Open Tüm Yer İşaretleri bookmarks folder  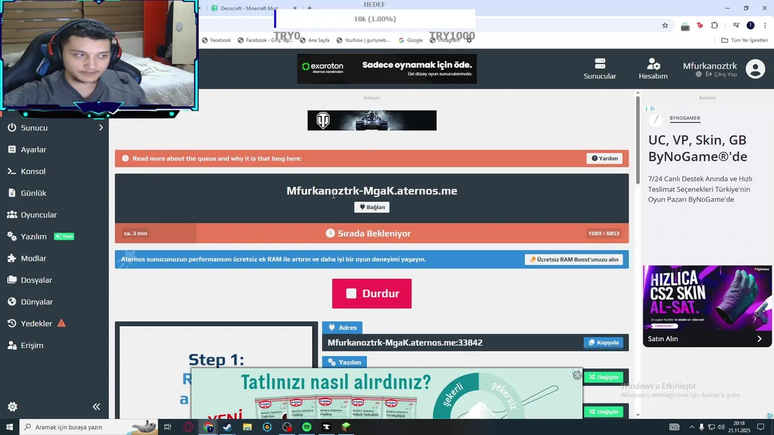click(745, 40)
